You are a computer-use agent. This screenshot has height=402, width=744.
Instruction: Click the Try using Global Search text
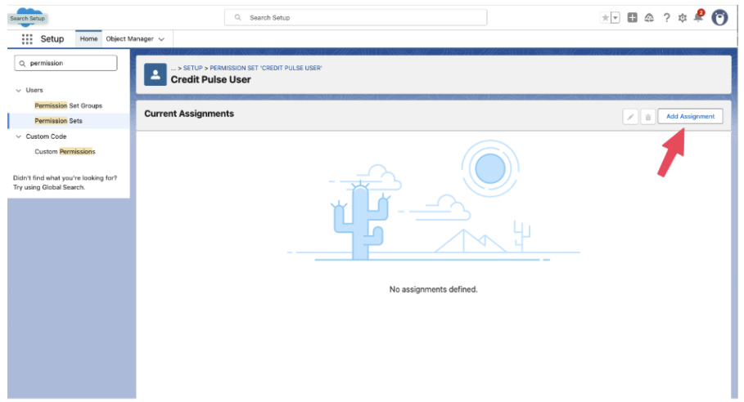(x=49, y=187)
